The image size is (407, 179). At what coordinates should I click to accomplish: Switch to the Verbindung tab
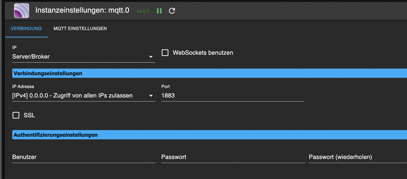(26, 28)
